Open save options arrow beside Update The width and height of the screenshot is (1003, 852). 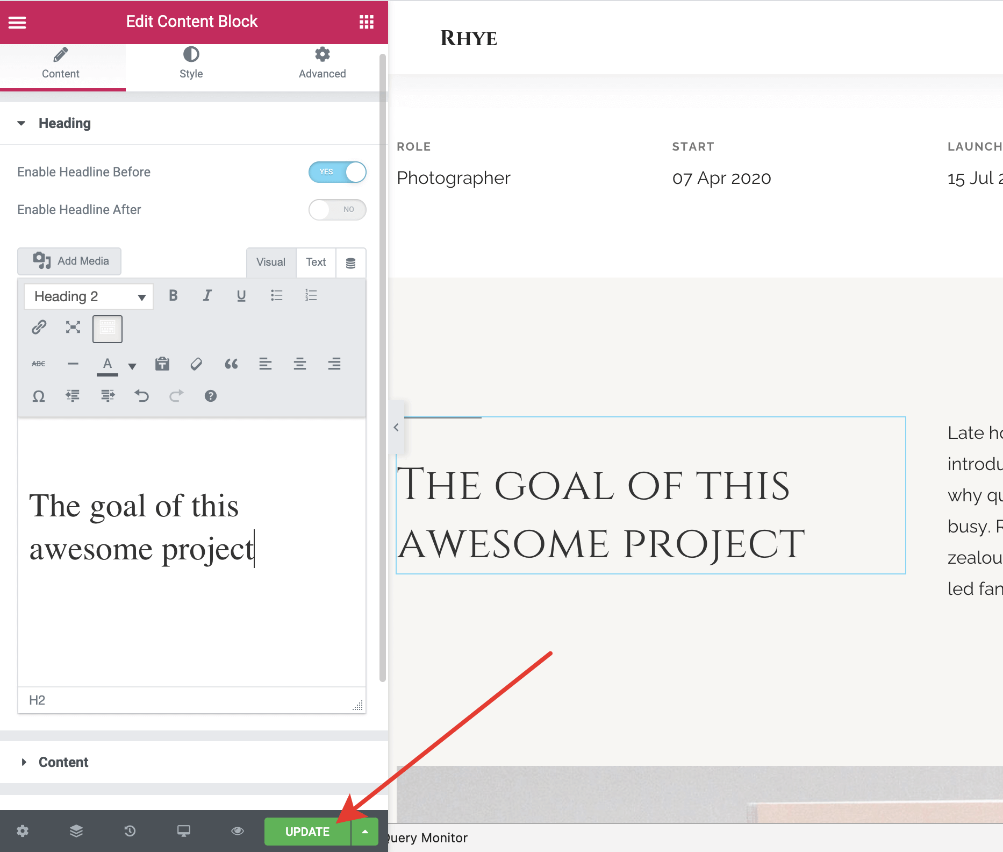366,832
